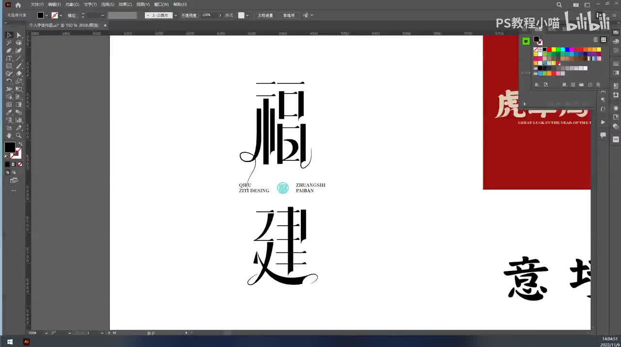Open the 文件(F) menu

coord(37,4)
